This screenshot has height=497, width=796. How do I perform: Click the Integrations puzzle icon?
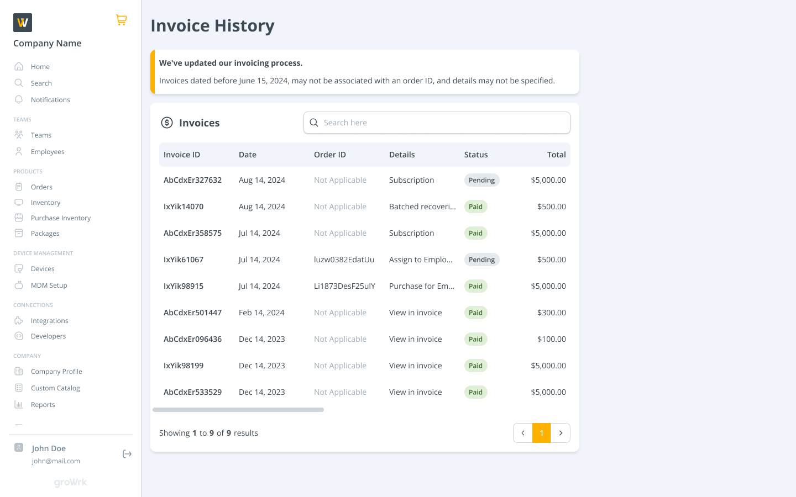[19, 320]
